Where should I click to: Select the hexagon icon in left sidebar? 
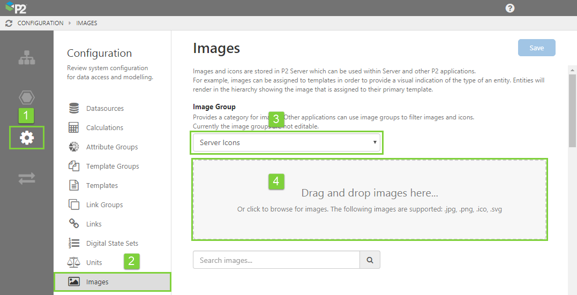(x=27, y=97)
